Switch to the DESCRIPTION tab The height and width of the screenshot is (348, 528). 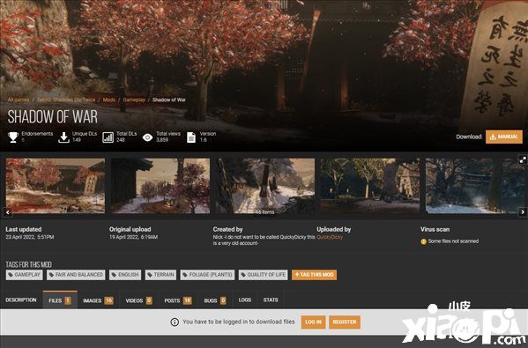[x=21, y=300]
